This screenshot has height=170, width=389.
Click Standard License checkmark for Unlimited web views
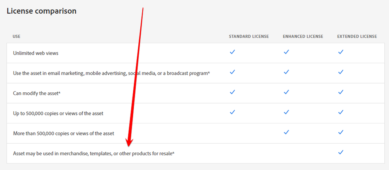tap(232, 52)
